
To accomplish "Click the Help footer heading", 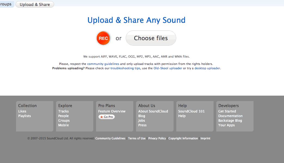I will point(182,106).
